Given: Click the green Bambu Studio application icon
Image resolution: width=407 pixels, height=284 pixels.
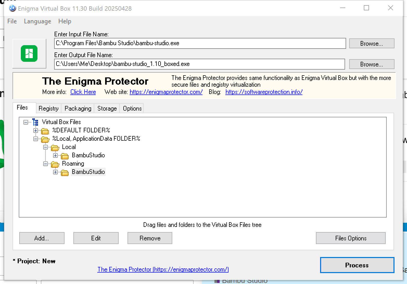Looking at the screenshot, I should 29,53.
